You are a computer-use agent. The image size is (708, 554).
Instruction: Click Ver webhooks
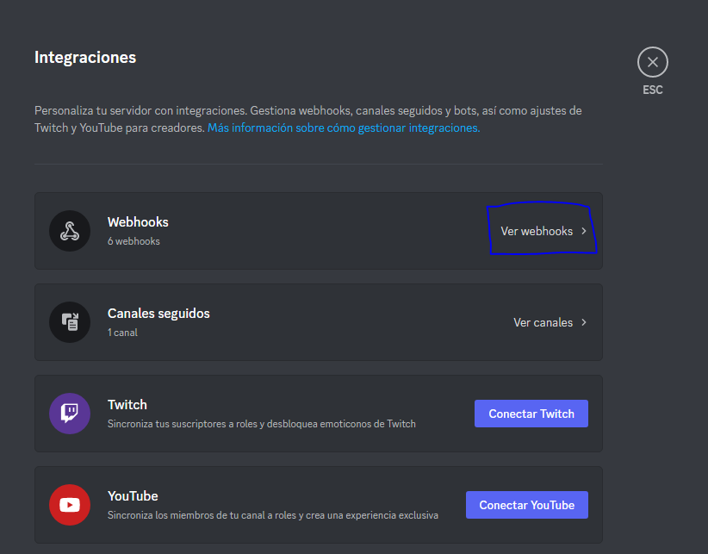pyautogui.click(x=537, y=231)
